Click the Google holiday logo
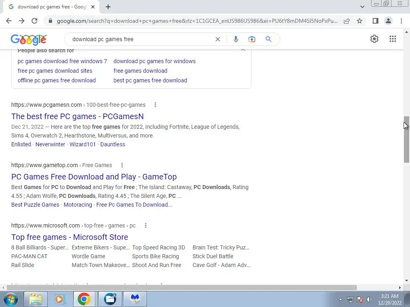This screenshot has height=307, width=410. tap(29, 40)
